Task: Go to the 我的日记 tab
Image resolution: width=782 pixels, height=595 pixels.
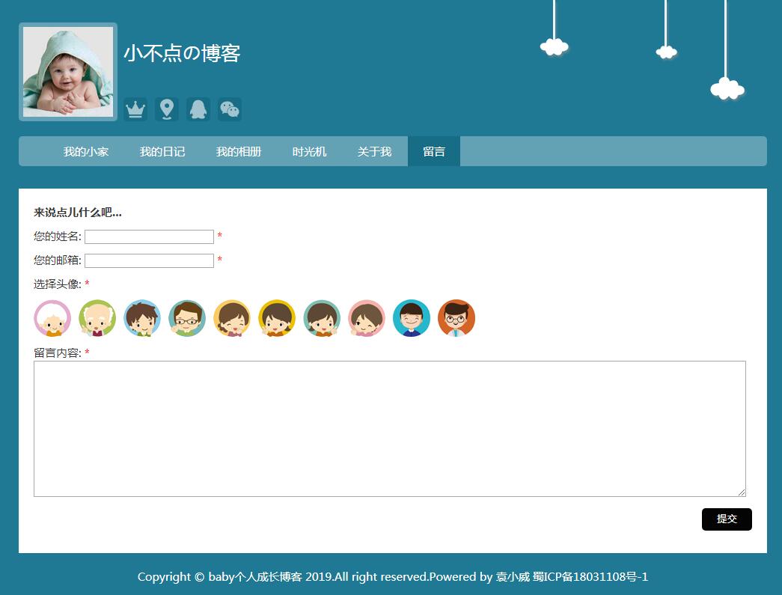Action: tap(162, 152)
